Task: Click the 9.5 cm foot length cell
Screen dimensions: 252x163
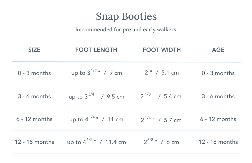Action: 96,97
